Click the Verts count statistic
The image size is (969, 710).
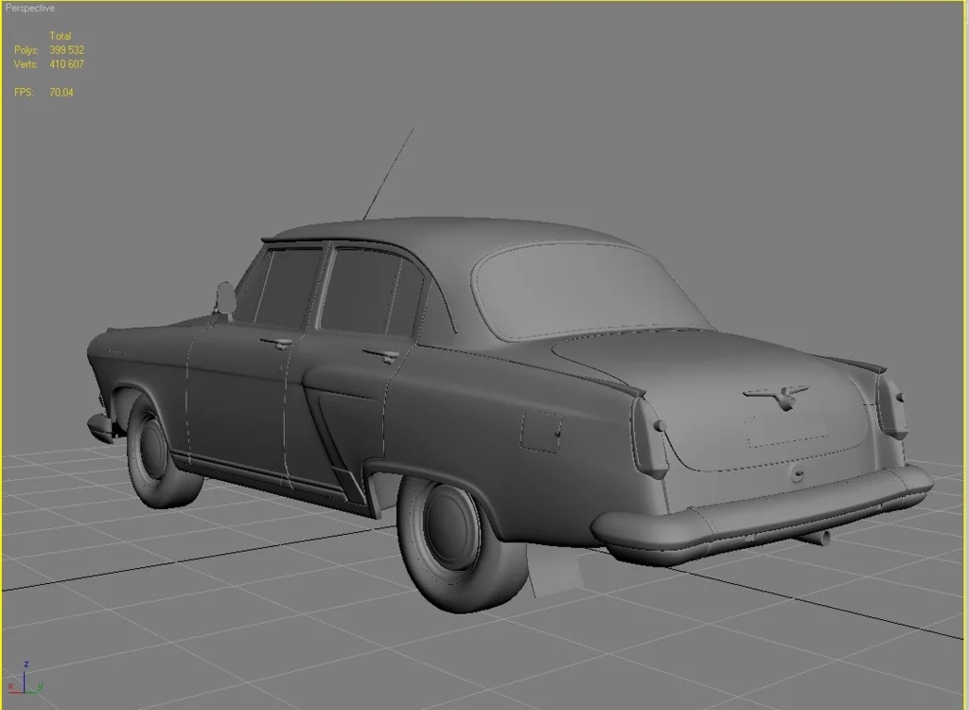click(x=66, y=64)
